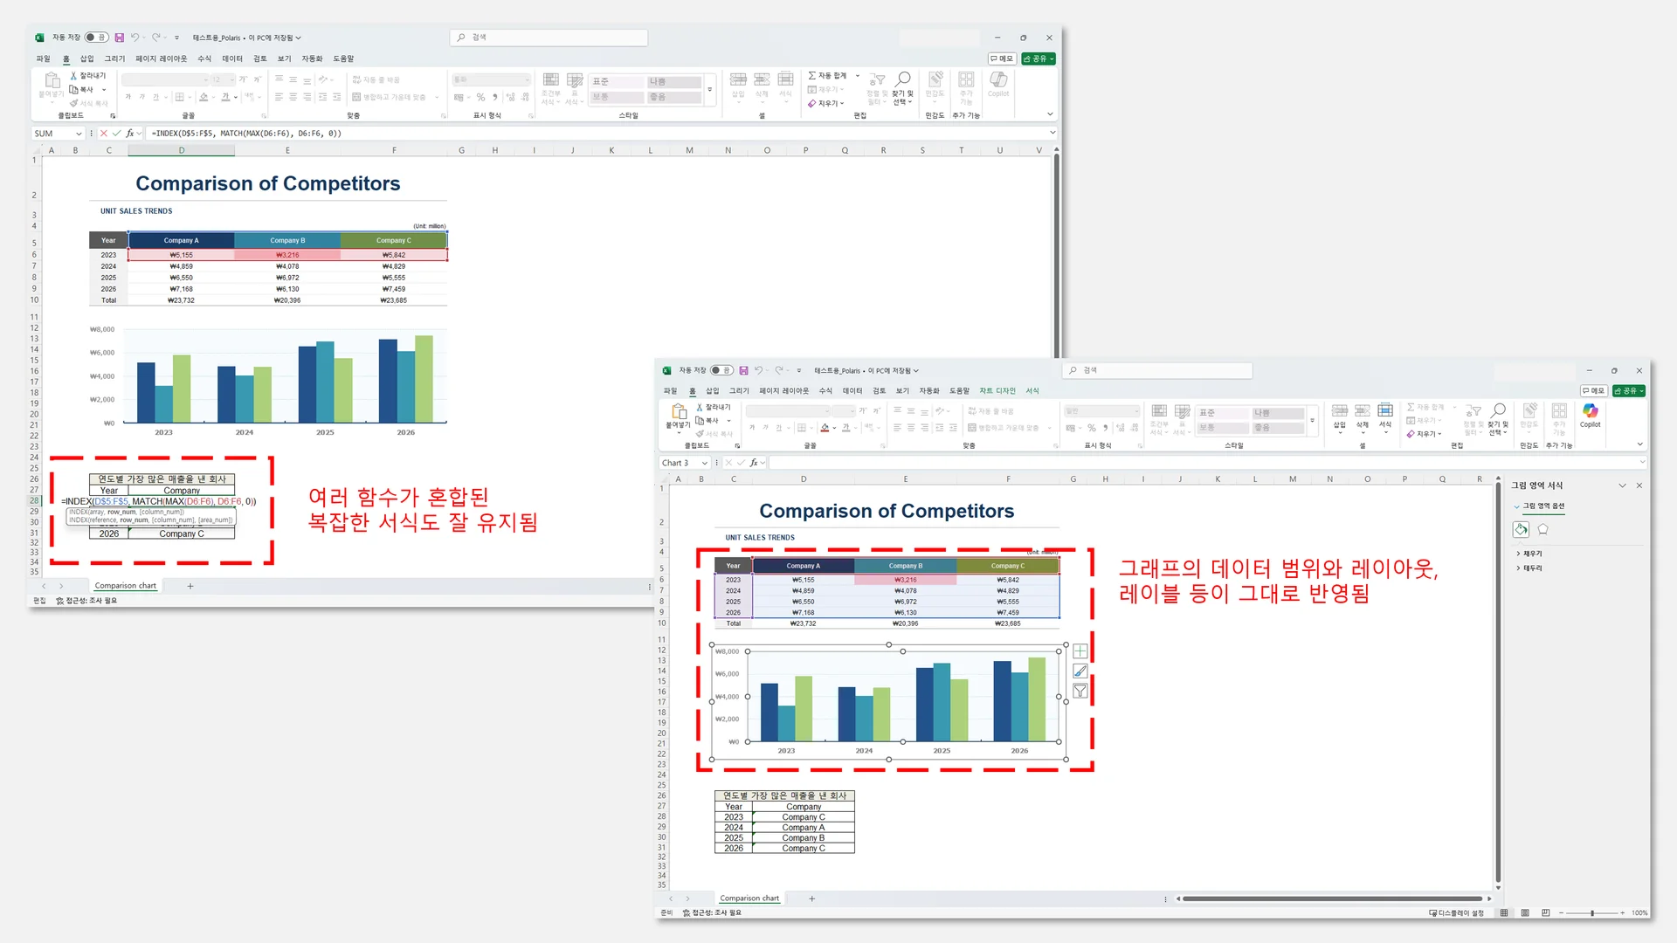Toggle AutoSave switch in the right window
The image size is (1677, 943).
click(x=721, y=370)
